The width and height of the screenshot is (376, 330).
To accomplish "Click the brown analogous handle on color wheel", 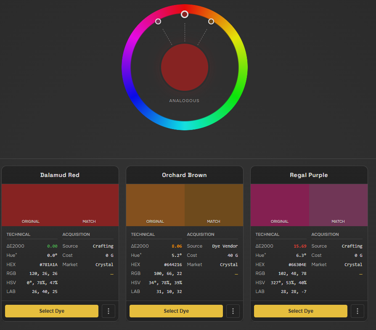I will (211, 21).
